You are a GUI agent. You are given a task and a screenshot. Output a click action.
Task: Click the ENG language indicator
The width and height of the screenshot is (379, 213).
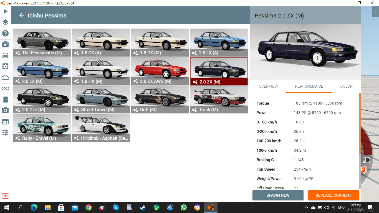click(x=341, y=207)
